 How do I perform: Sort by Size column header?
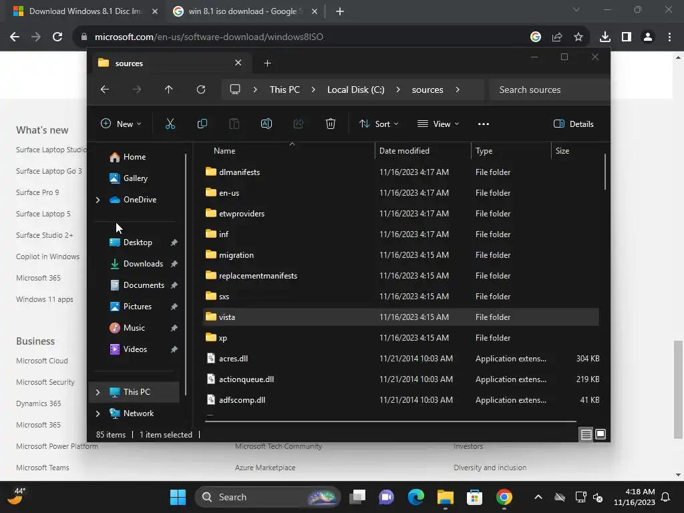click(x=562, y=151)
